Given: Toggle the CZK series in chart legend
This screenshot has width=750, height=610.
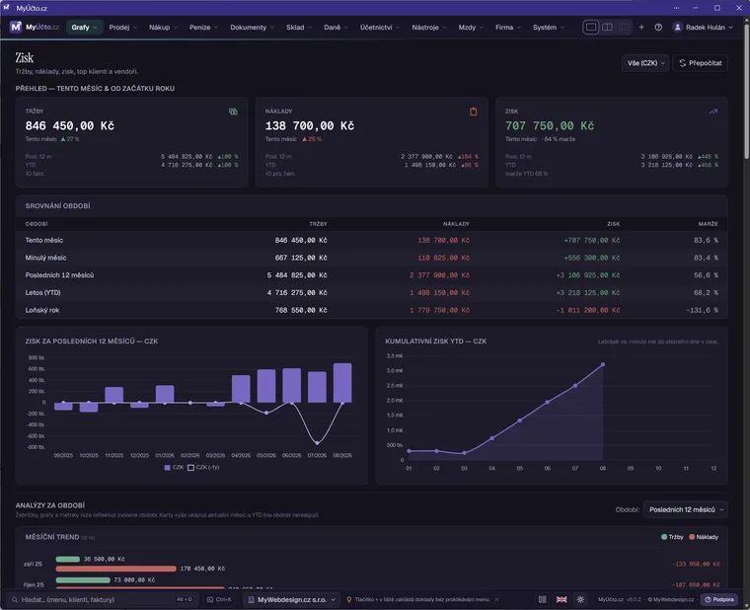Looking at the screenshot, I should pos(174,468).
